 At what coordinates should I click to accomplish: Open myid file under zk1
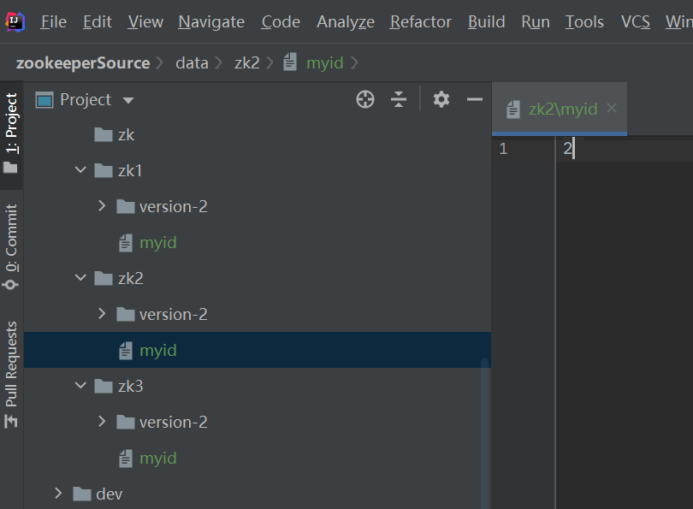pos(157,243)
